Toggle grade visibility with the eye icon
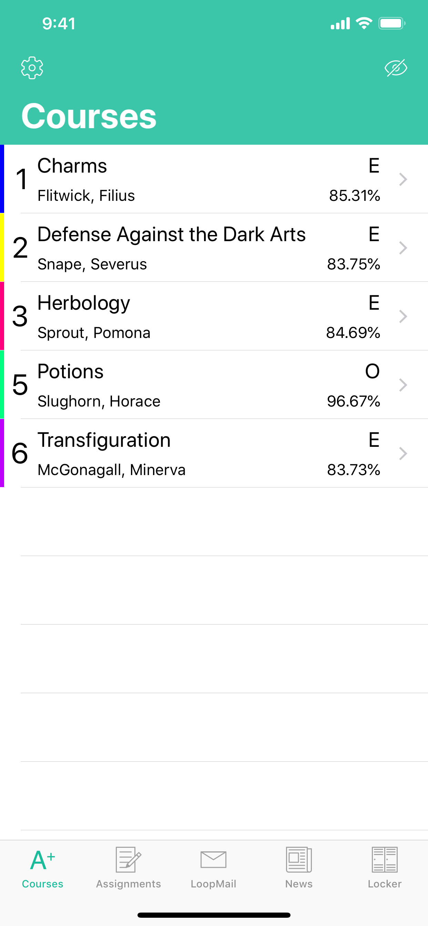Viewport: 428px width, 926px height. pyautogui.click(x=396, y=68)
